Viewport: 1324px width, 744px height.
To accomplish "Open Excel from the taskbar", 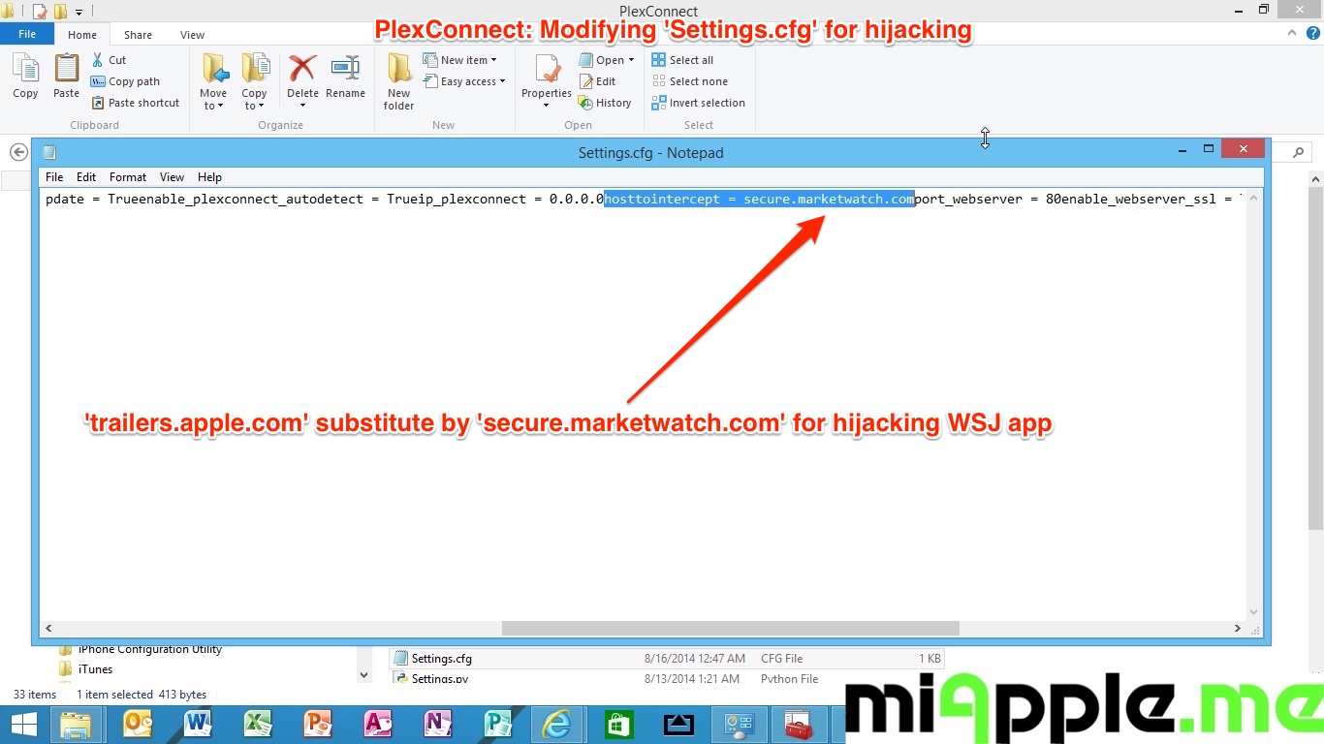I will tap(257, 725).
